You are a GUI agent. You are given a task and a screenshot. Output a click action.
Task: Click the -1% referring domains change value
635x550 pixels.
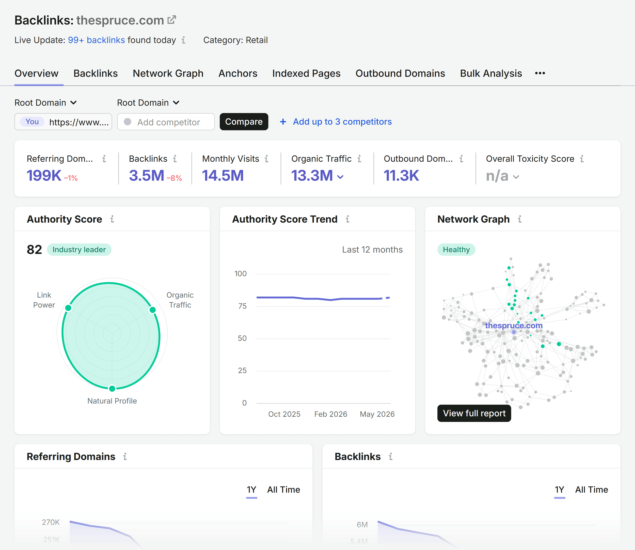point(71,178)
